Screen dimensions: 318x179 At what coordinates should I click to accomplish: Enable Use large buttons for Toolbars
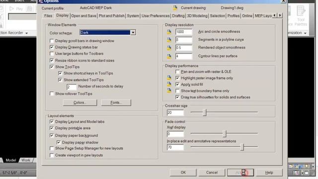52,54
